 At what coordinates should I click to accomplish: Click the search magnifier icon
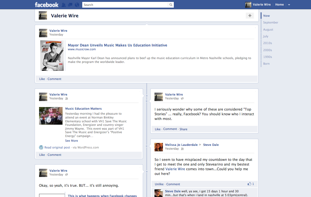click(x=171, y=5)
